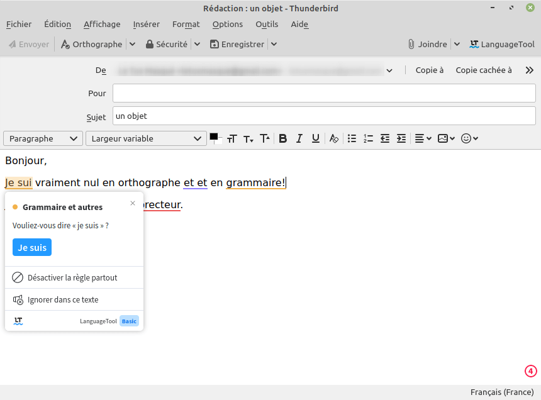
Task: Toggle italic formatting
Action: point(299,138)
